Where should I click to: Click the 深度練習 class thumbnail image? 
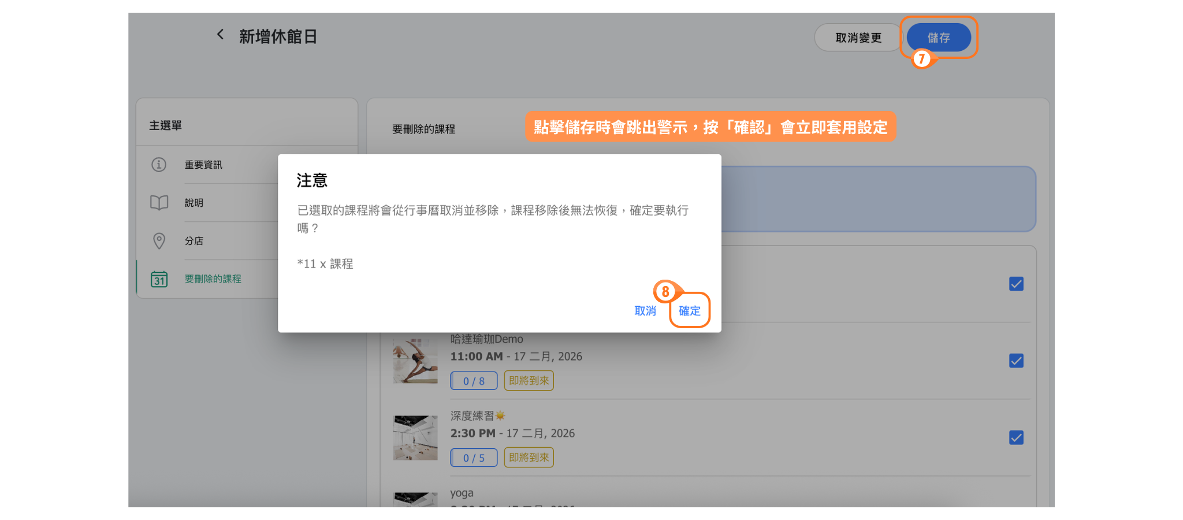[x=415, y=437]
